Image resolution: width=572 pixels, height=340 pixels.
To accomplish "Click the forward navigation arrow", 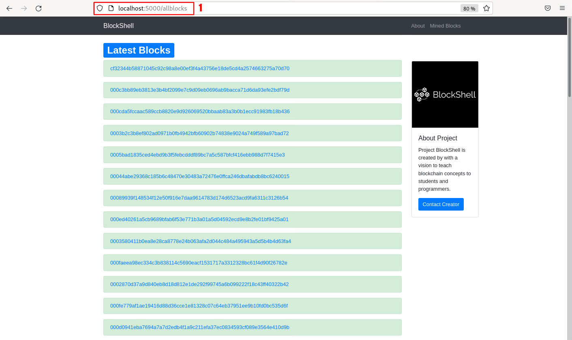I will pos(24,8).
